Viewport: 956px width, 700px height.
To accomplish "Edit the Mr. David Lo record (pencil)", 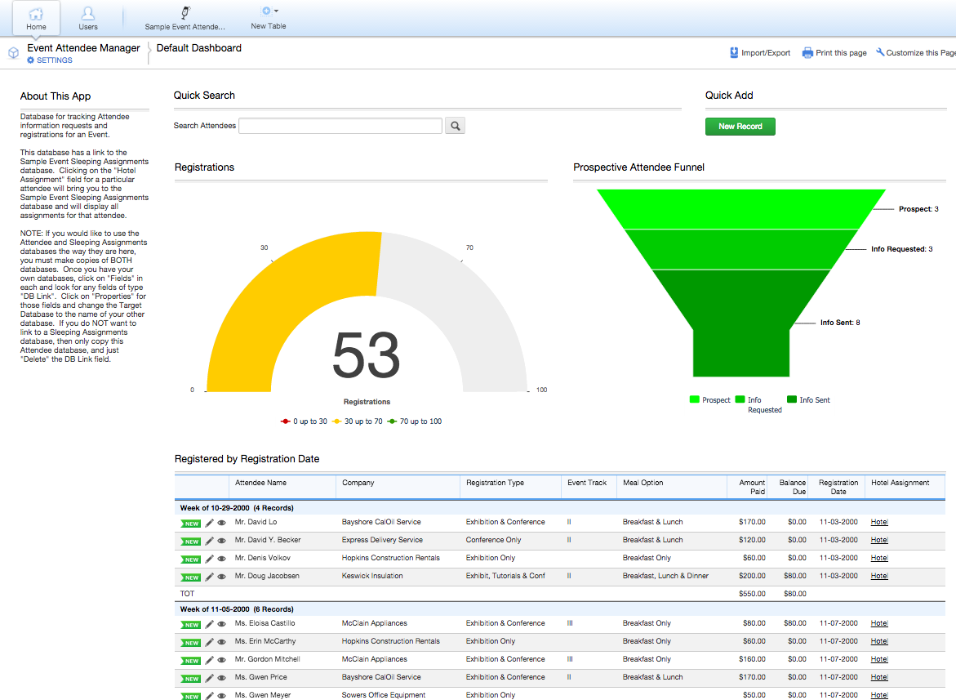I will pyautogui.click(x=209, y=523).
